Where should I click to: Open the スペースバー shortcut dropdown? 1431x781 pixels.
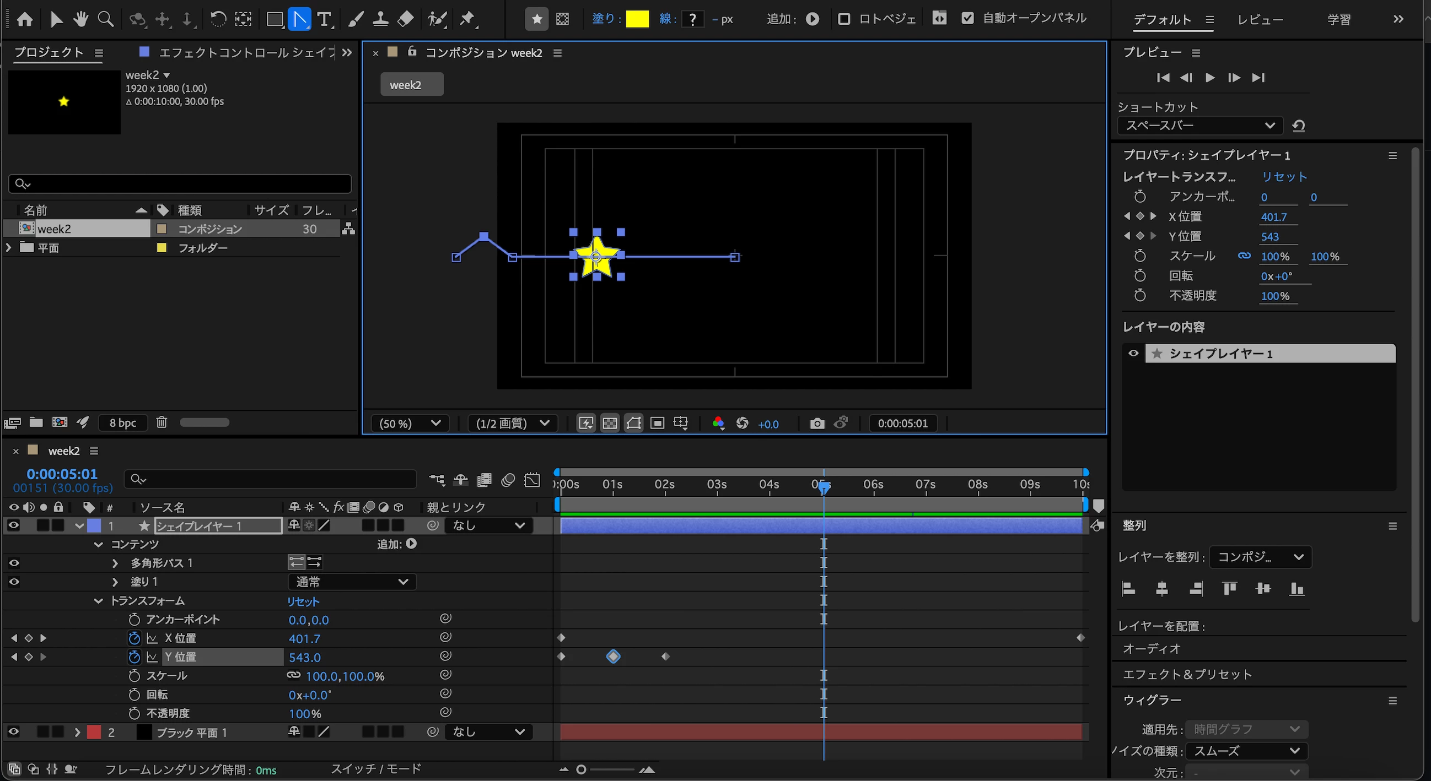(x=1200, y=126)
